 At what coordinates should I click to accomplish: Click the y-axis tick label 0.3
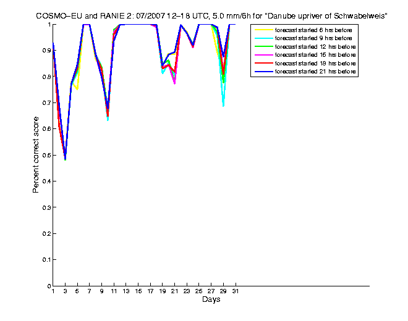point(46,207)
